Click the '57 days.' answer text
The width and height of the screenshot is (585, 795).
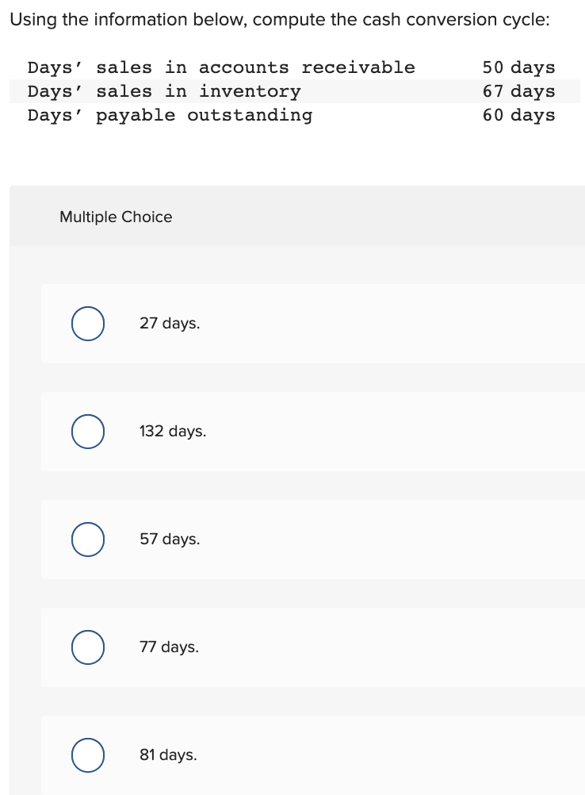click(169, 540)
